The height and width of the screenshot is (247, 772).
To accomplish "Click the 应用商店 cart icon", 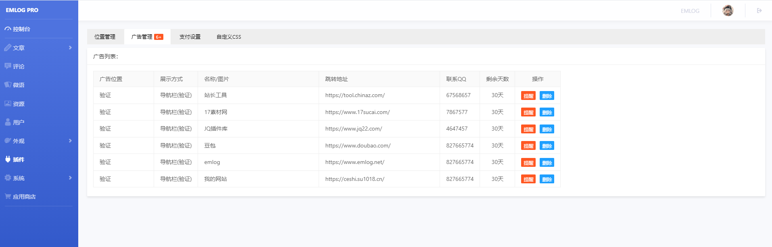I will point(8,196).
